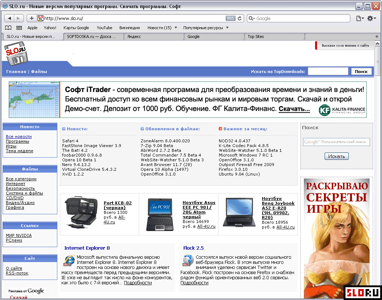Open the МИР NVIDIA link
382x300 pixels.
click(19, 235)
